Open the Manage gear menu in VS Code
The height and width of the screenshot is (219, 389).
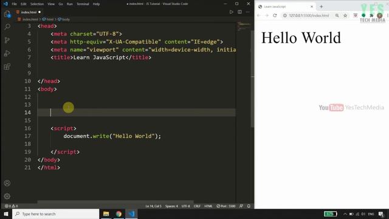point(7,196)
